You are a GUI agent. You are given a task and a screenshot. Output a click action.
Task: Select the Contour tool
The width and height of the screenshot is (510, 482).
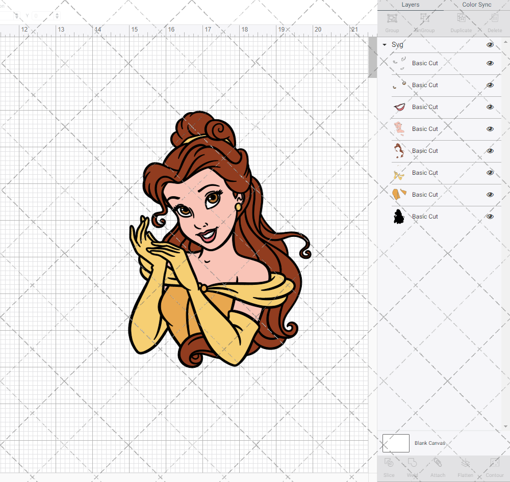click(x=494, y=463)
